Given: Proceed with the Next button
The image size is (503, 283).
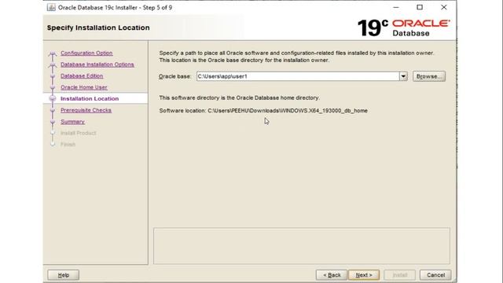Looking at the screenshot, I should tap(364, 275).
